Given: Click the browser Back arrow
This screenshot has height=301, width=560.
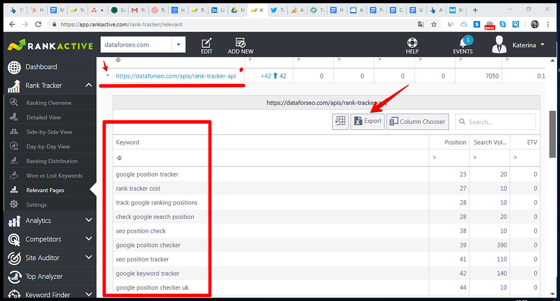Looking at the screenshot, I should coord(12,24).
